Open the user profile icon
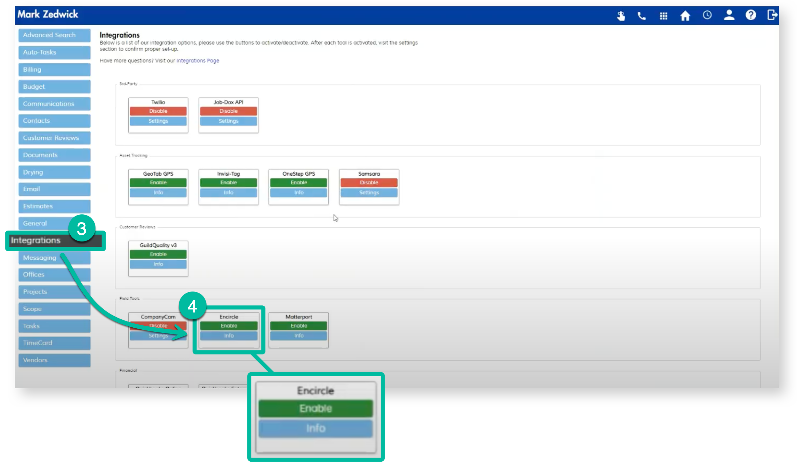 pos(729,15)
